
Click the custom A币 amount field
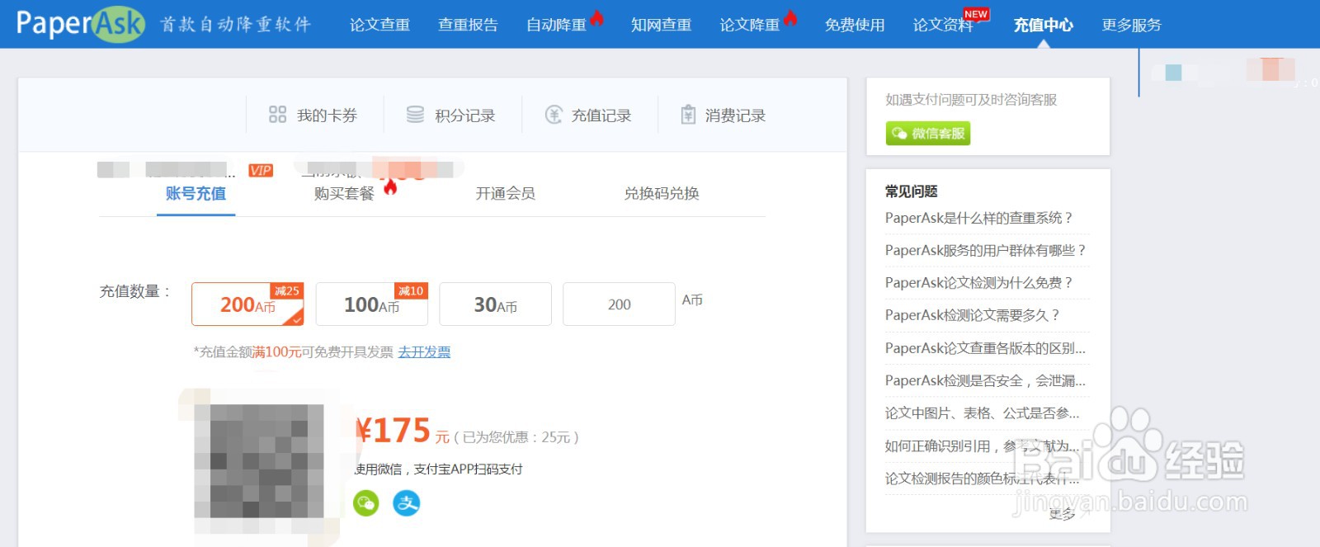click(x=619, y=304)
